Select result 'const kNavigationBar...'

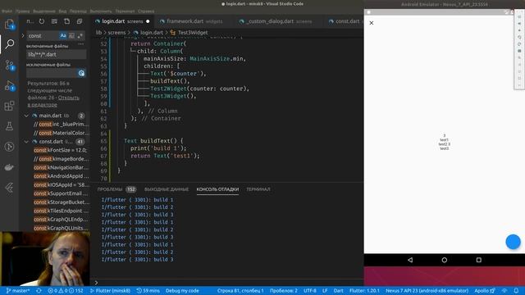click(61, 167)
